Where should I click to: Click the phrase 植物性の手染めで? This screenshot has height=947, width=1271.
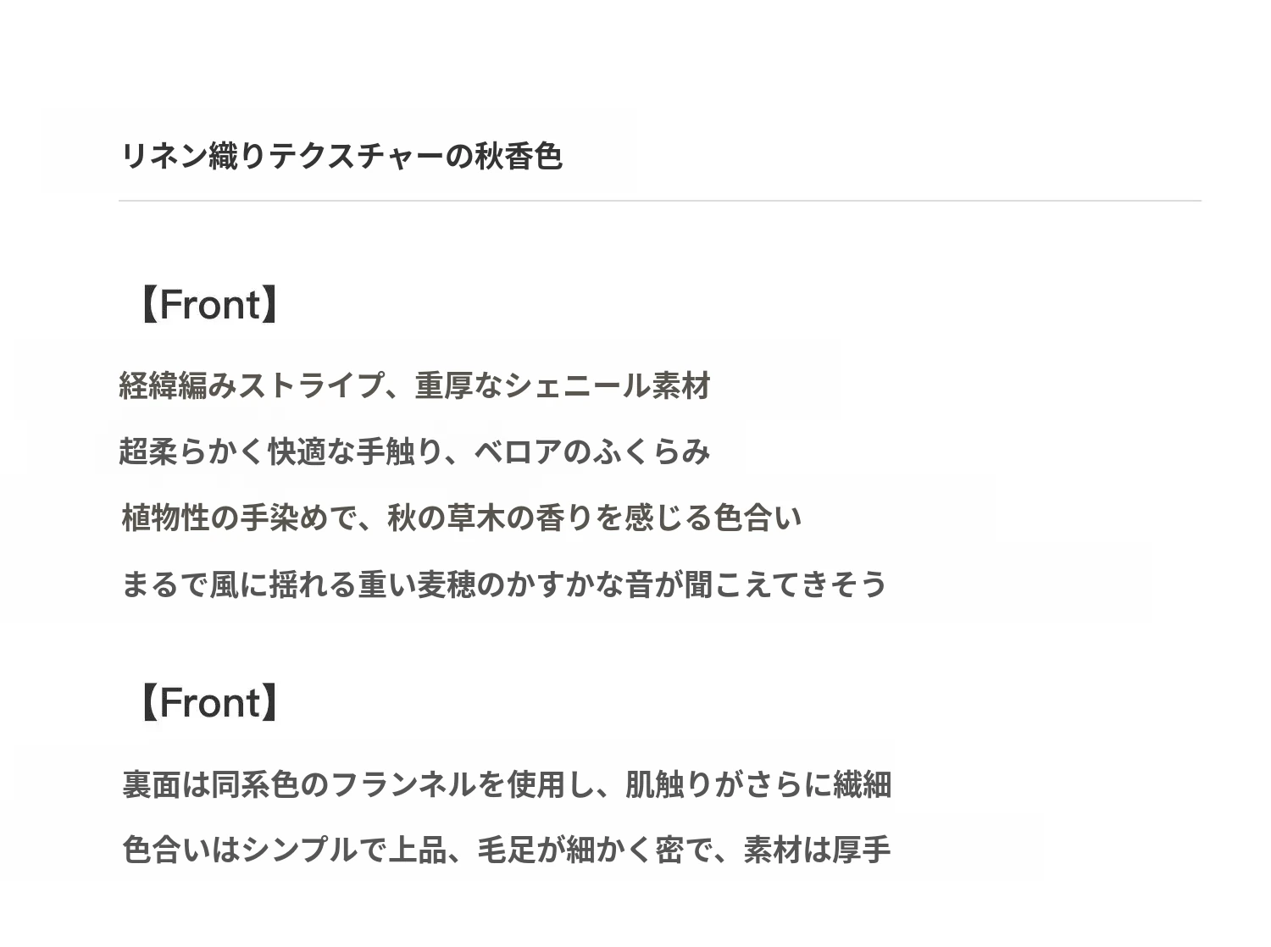238,518
